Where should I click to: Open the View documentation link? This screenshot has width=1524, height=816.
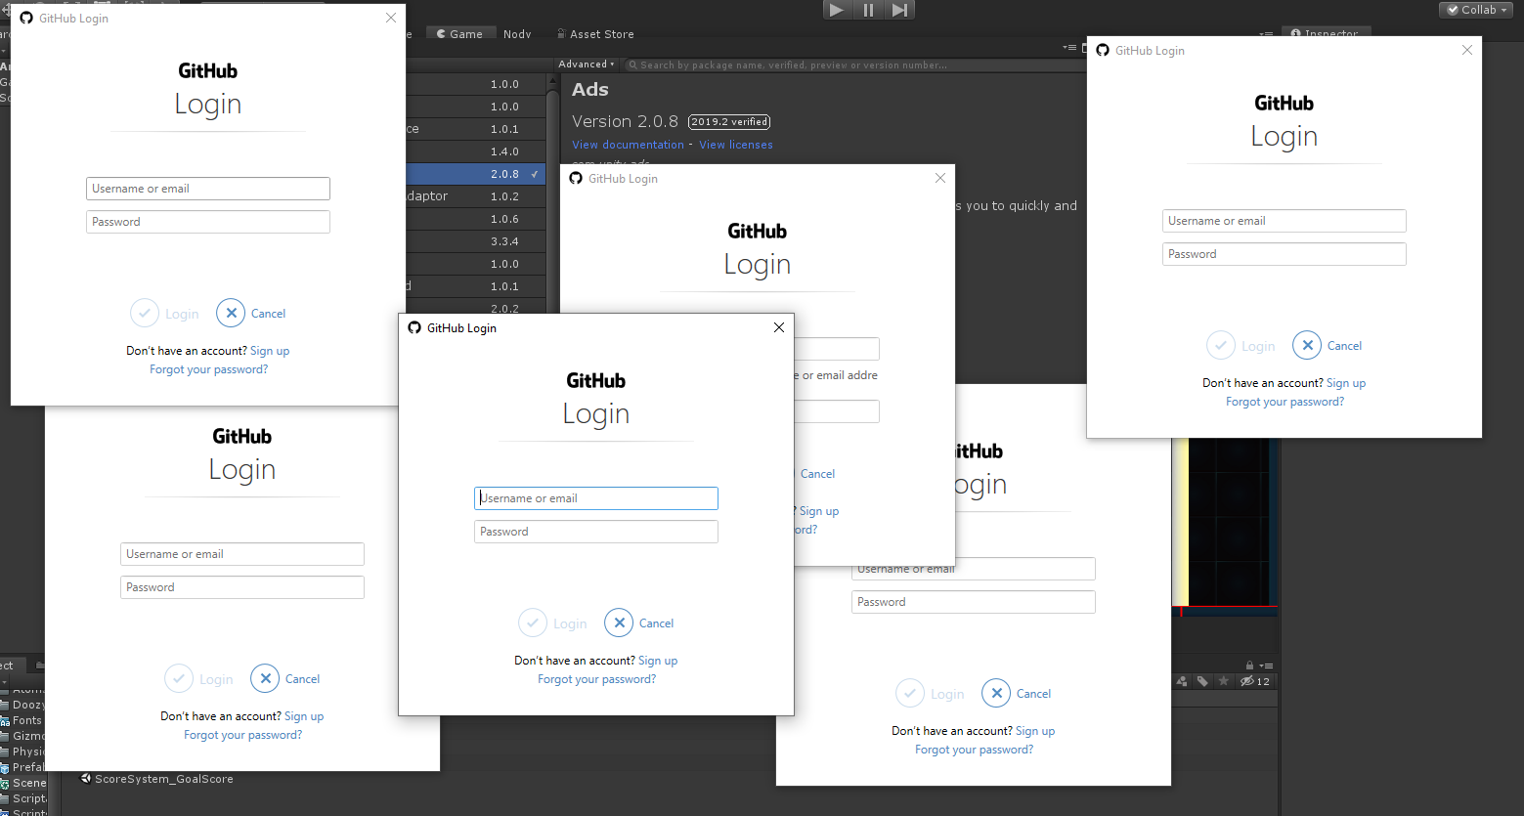(628, 145)
